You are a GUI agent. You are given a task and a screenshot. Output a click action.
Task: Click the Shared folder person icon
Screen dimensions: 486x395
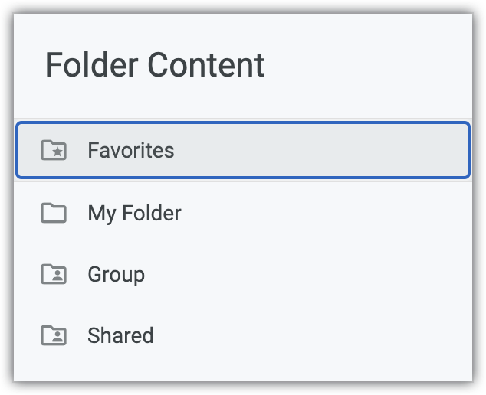click(54, 335)
